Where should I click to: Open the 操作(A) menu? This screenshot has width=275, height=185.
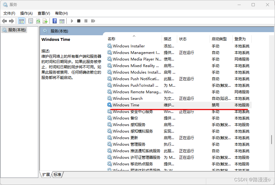pyautogui.click(x=26, y=13)
